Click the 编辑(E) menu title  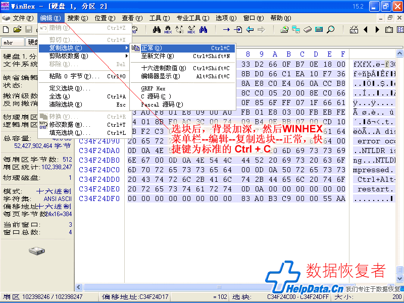(50, 18)
